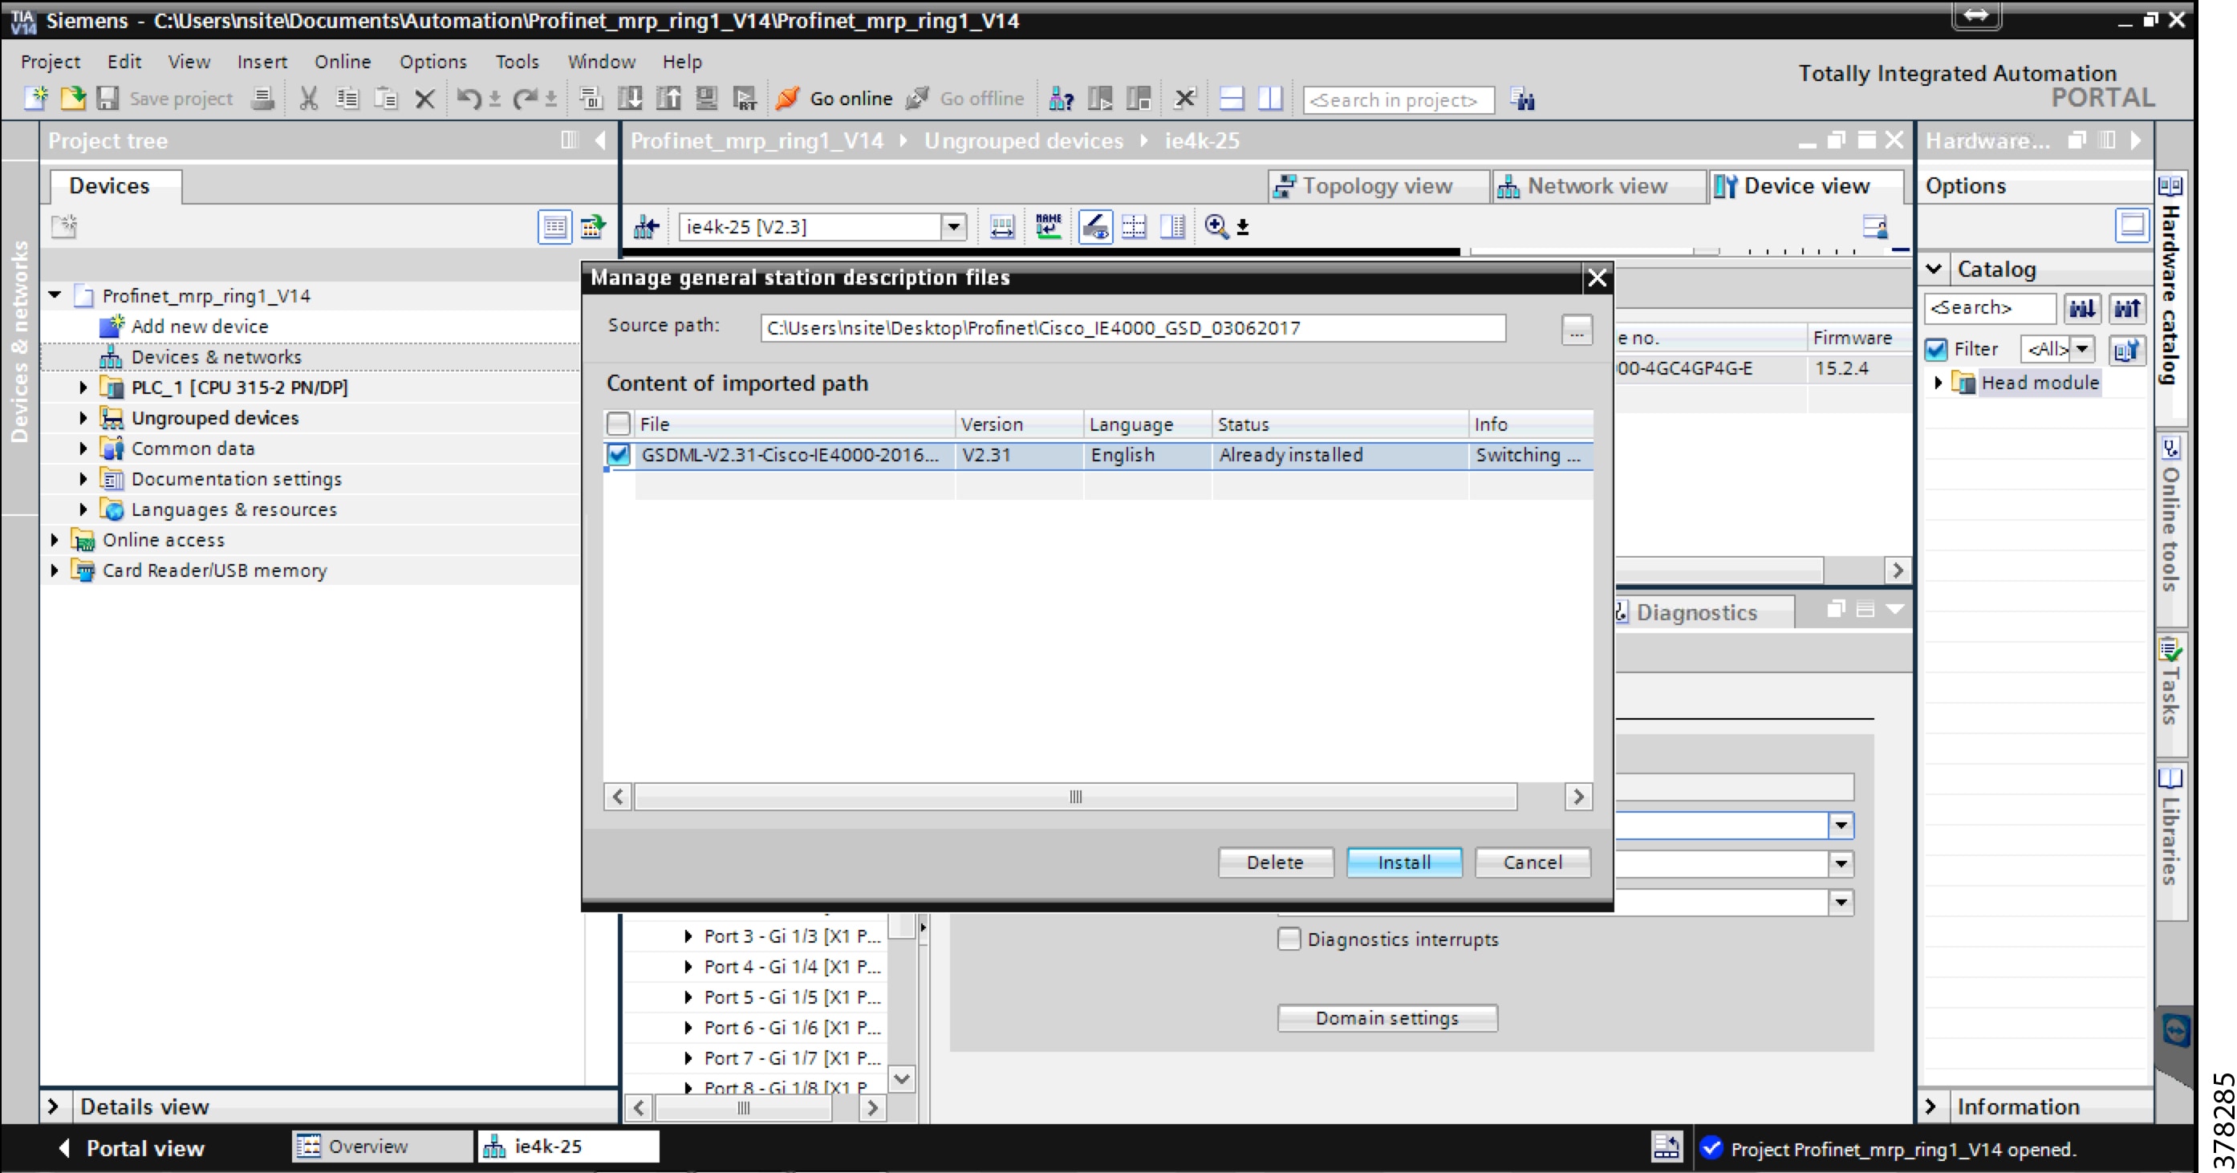This screenshot has width=2237, height=1173.
Task: Click the catalog search-down icon
Action: coord(2081,308)
